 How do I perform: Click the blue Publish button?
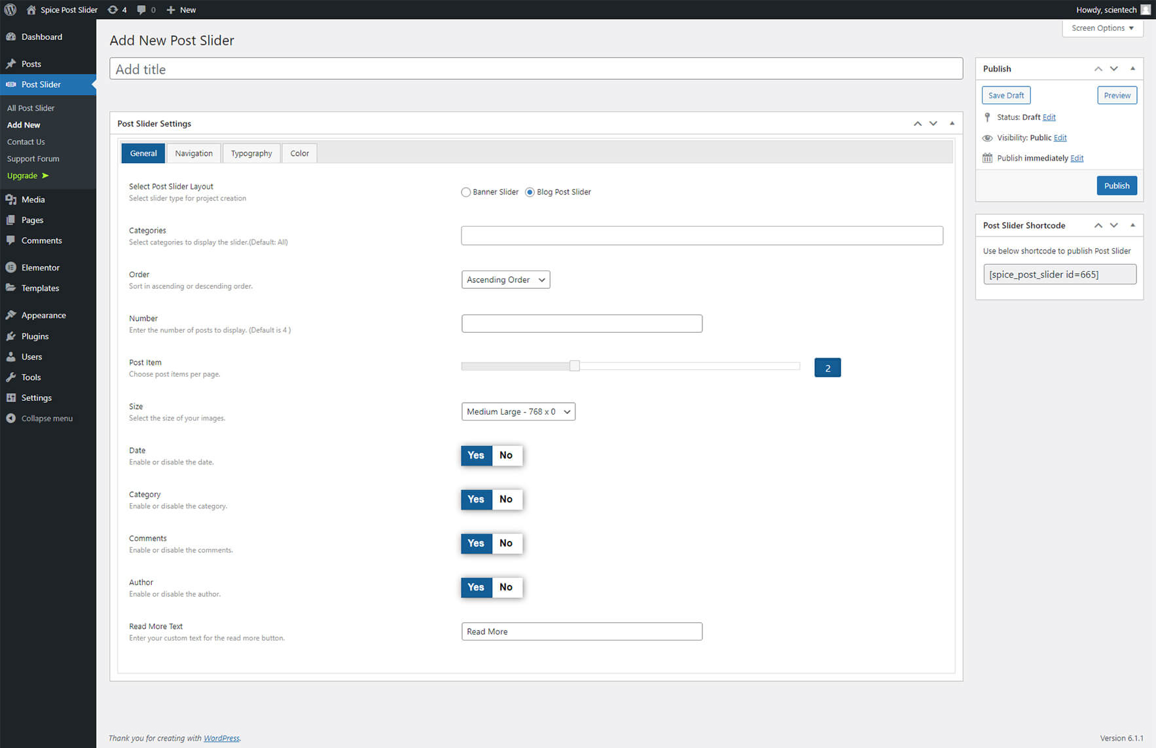[x=1116, y=186]
